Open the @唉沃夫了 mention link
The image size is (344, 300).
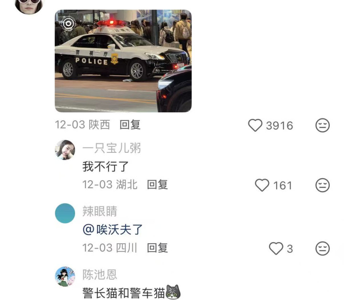click(113, 230)
